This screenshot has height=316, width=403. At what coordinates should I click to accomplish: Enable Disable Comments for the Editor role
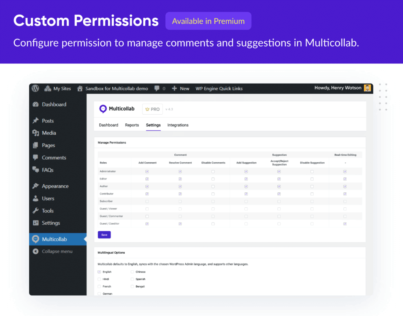213,179
